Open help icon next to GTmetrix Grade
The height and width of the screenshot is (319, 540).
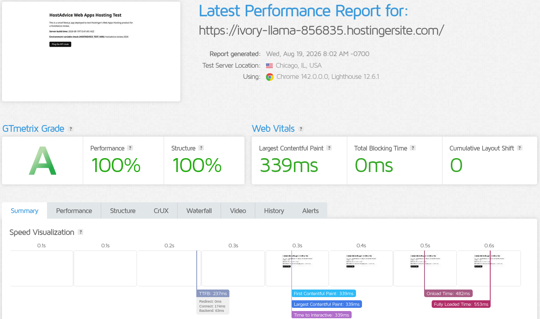70,129
